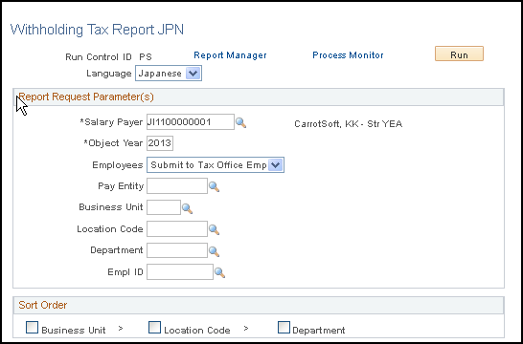
Task: Click the Sort Order section header
Action: tap(43, 305)
